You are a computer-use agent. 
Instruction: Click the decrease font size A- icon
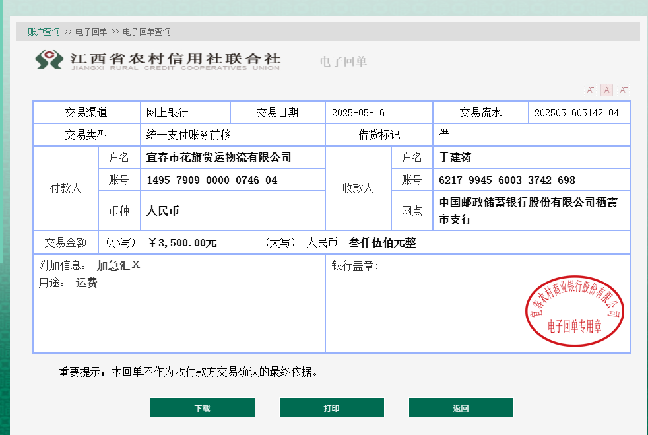(x=590, y=90)
